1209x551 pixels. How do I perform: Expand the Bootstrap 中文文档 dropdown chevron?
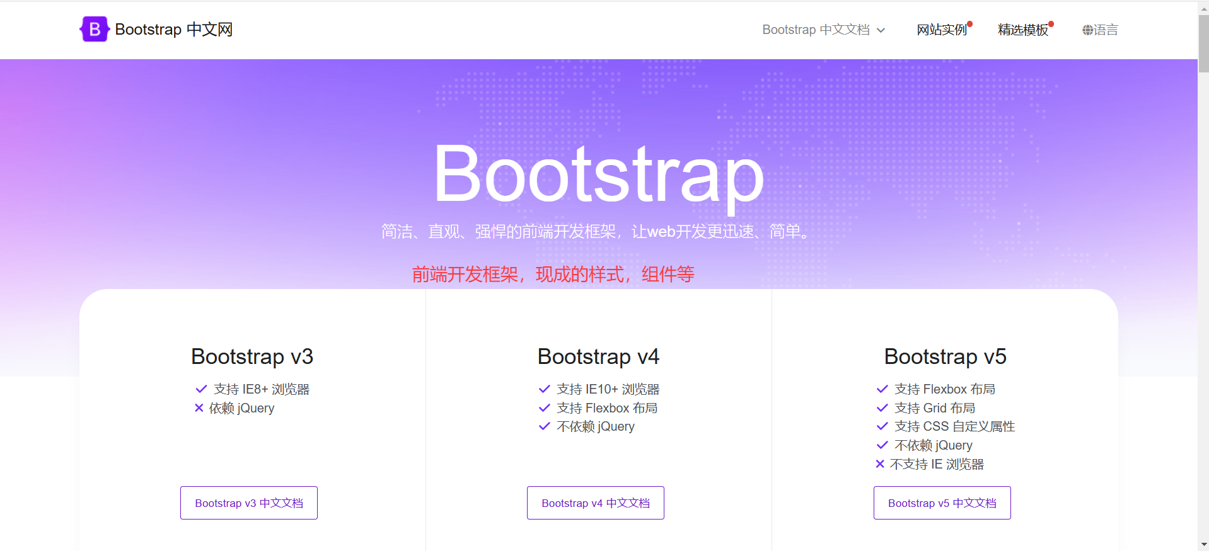click(881, 30)
